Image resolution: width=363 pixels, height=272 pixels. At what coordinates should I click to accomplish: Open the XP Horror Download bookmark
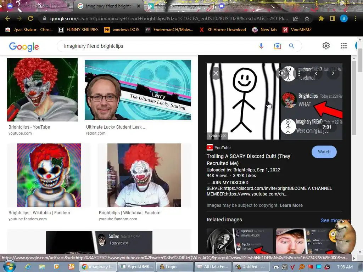[223, 30]
